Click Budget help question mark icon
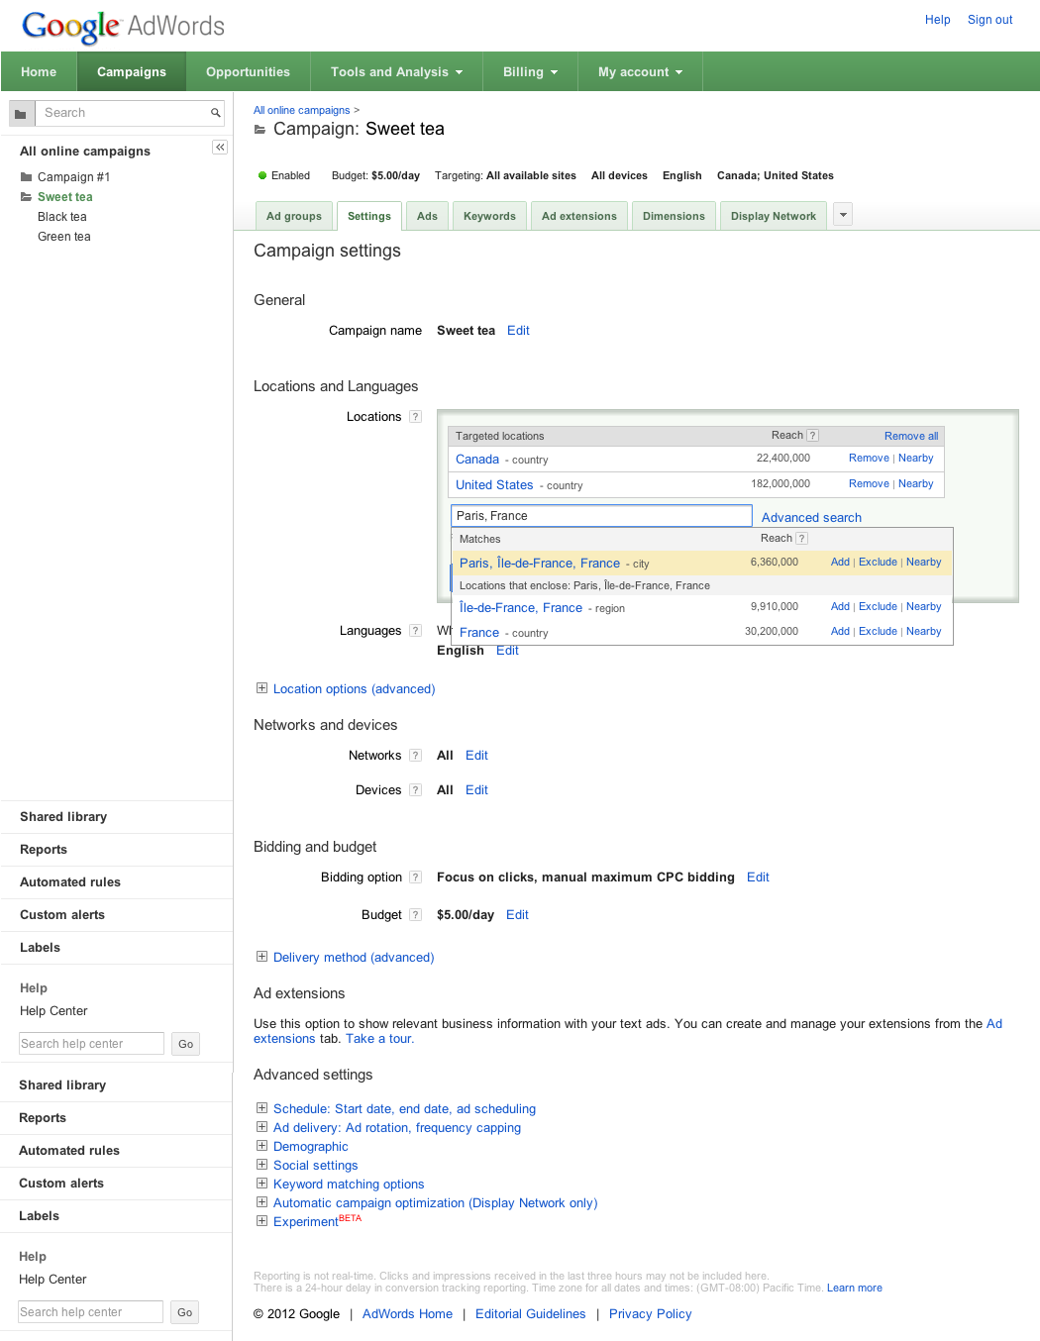1040x1341 pixels. [x=416, y=915]
